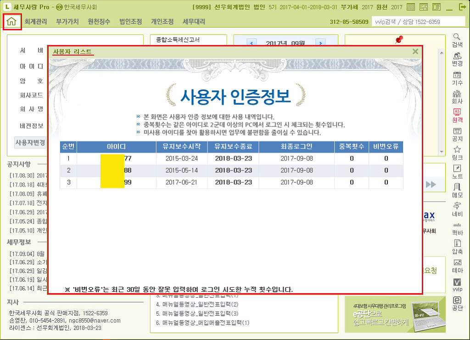Open the 퀵바 quick bar icon
Screen dimensions: 470x340
tap(457, 229)
